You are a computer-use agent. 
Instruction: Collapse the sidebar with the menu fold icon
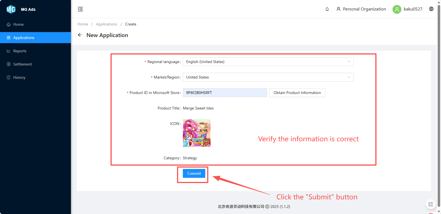[x=80, y=9]
